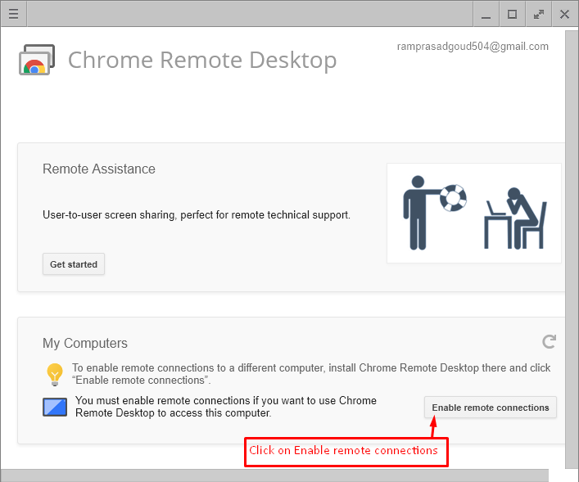Click the 'You must enable remote connections' message

pyautogui.click(x=226, y=407)
